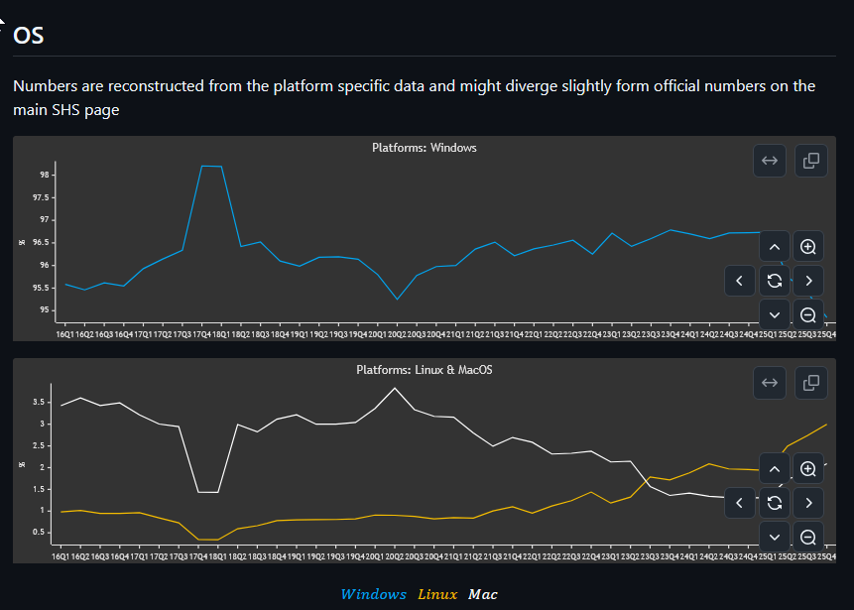The width and height of the screenshot is (854, 610).
Task: Pan the Linux & MacOS chart upward
Action: pyautogui.click(x=775, y=468)
